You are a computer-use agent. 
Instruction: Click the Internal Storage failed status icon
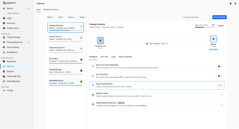point(81,71)
